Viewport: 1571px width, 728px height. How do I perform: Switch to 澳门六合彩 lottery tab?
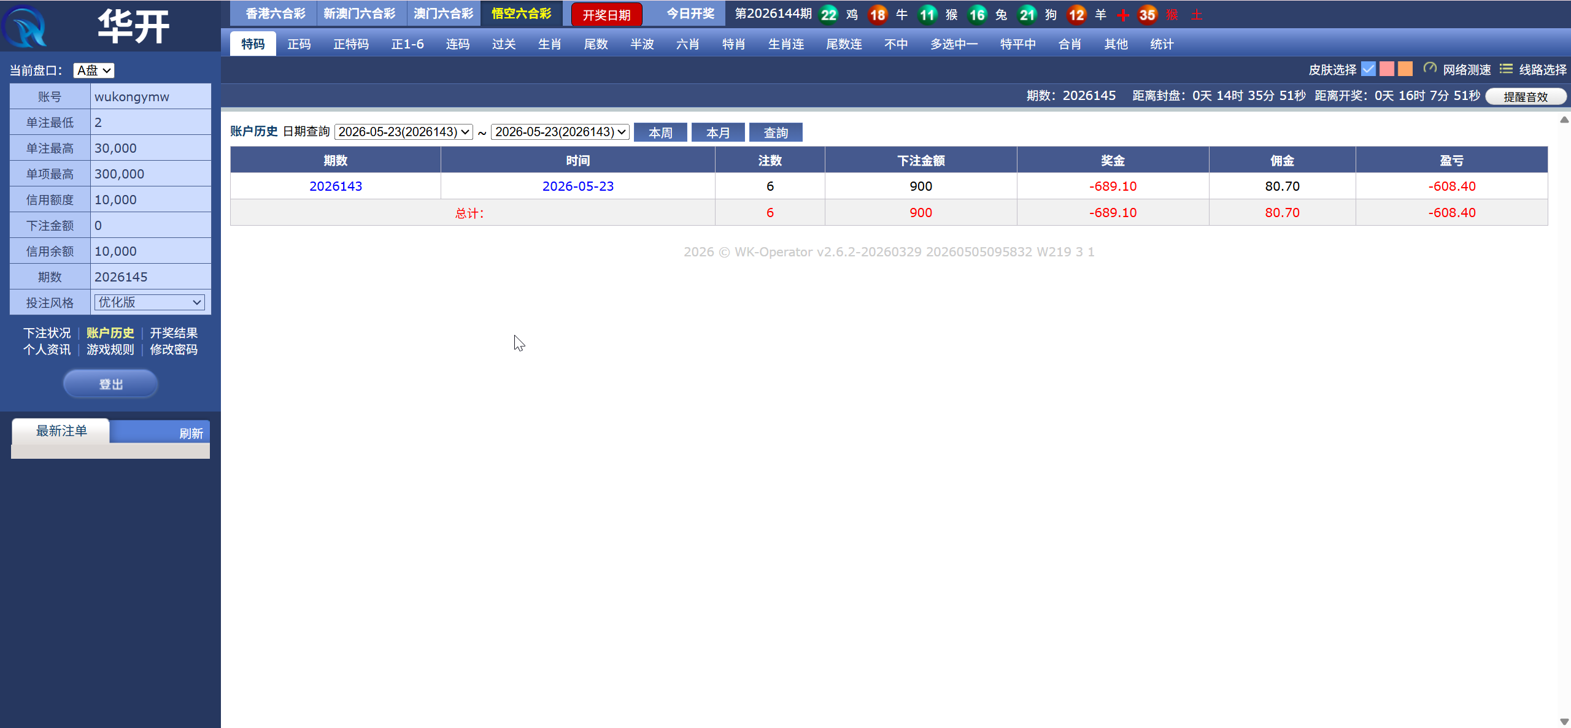(443, 13)
